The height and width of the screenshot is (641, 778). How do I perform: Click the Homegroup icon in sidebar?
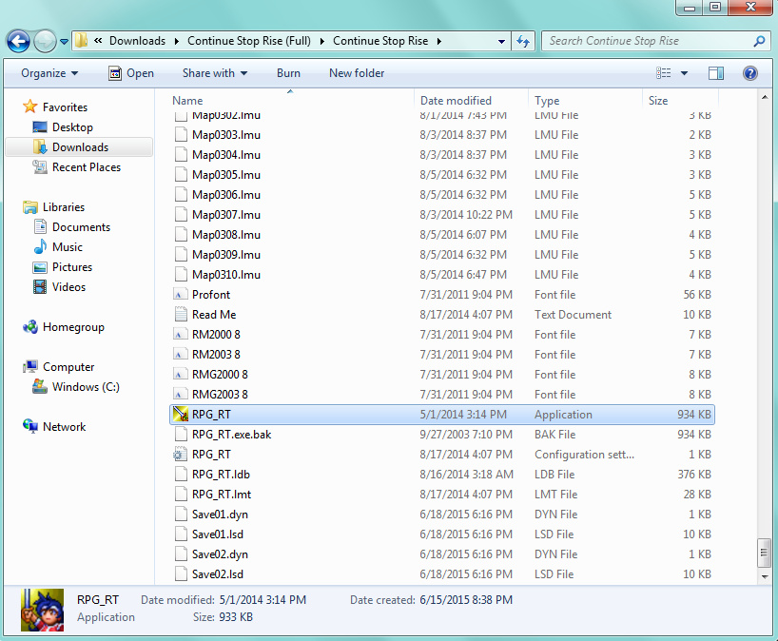30,327
